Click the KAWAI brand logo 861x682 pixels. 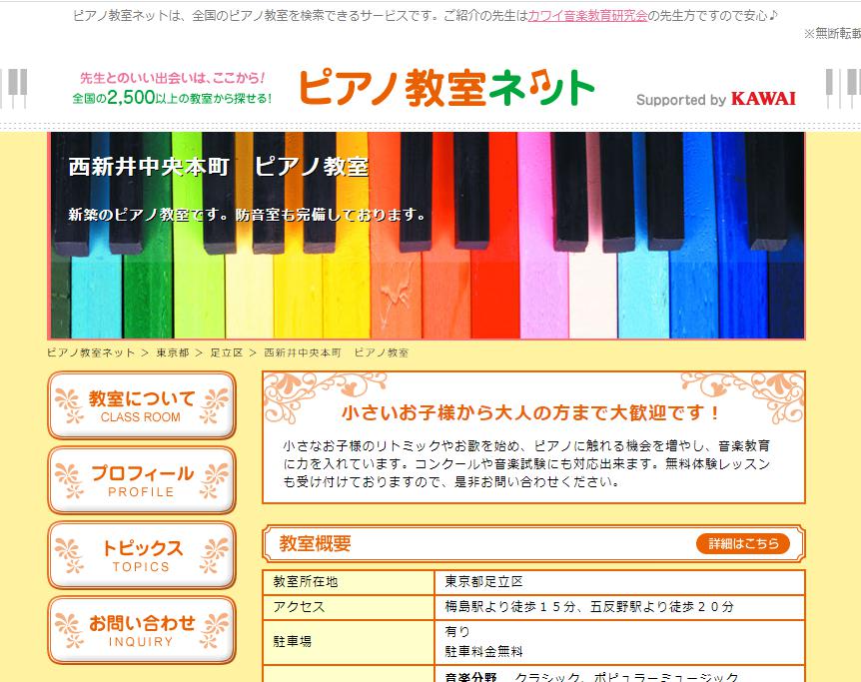[763, 99]
